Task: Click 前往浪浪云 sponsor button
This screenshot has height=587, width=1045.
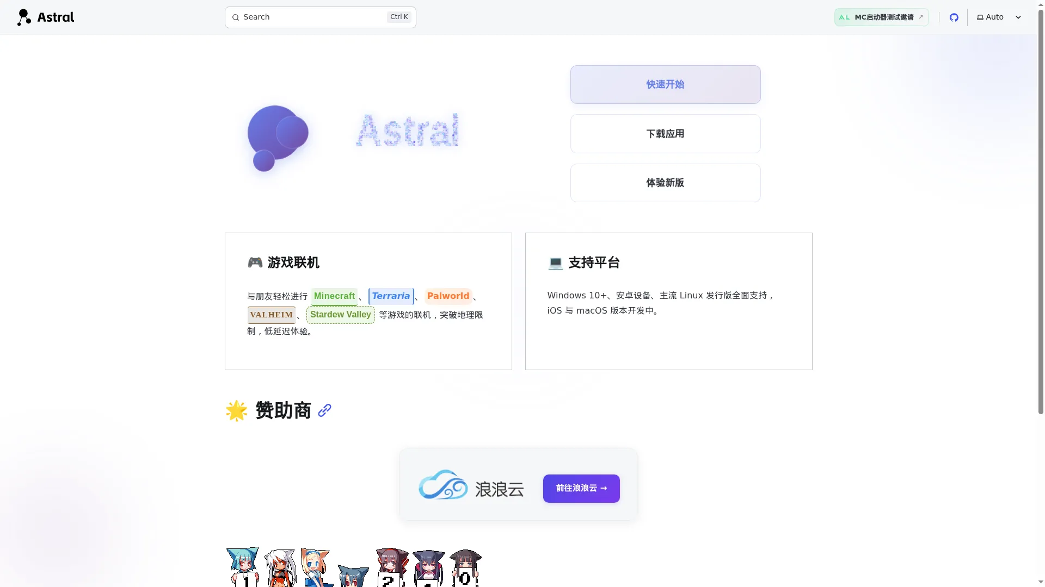Action: pos(581,488)
